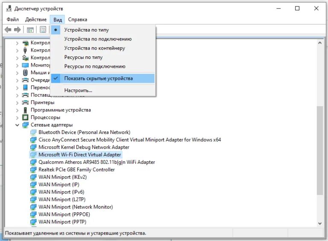The image size is (328, 241).
Task: Click the Microsoft Wi-Fi Direct adapter icon
Action: pos(33,155)
